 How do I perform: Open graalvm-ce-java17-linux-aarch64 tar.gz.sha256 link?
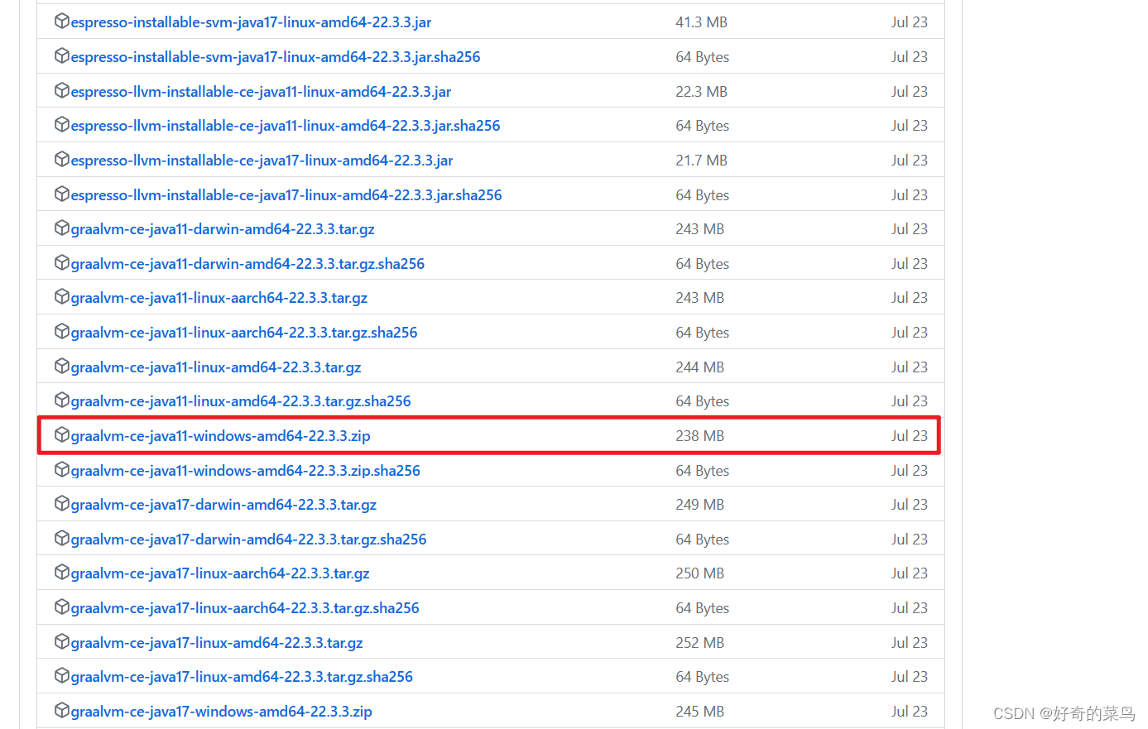(245, 608)
